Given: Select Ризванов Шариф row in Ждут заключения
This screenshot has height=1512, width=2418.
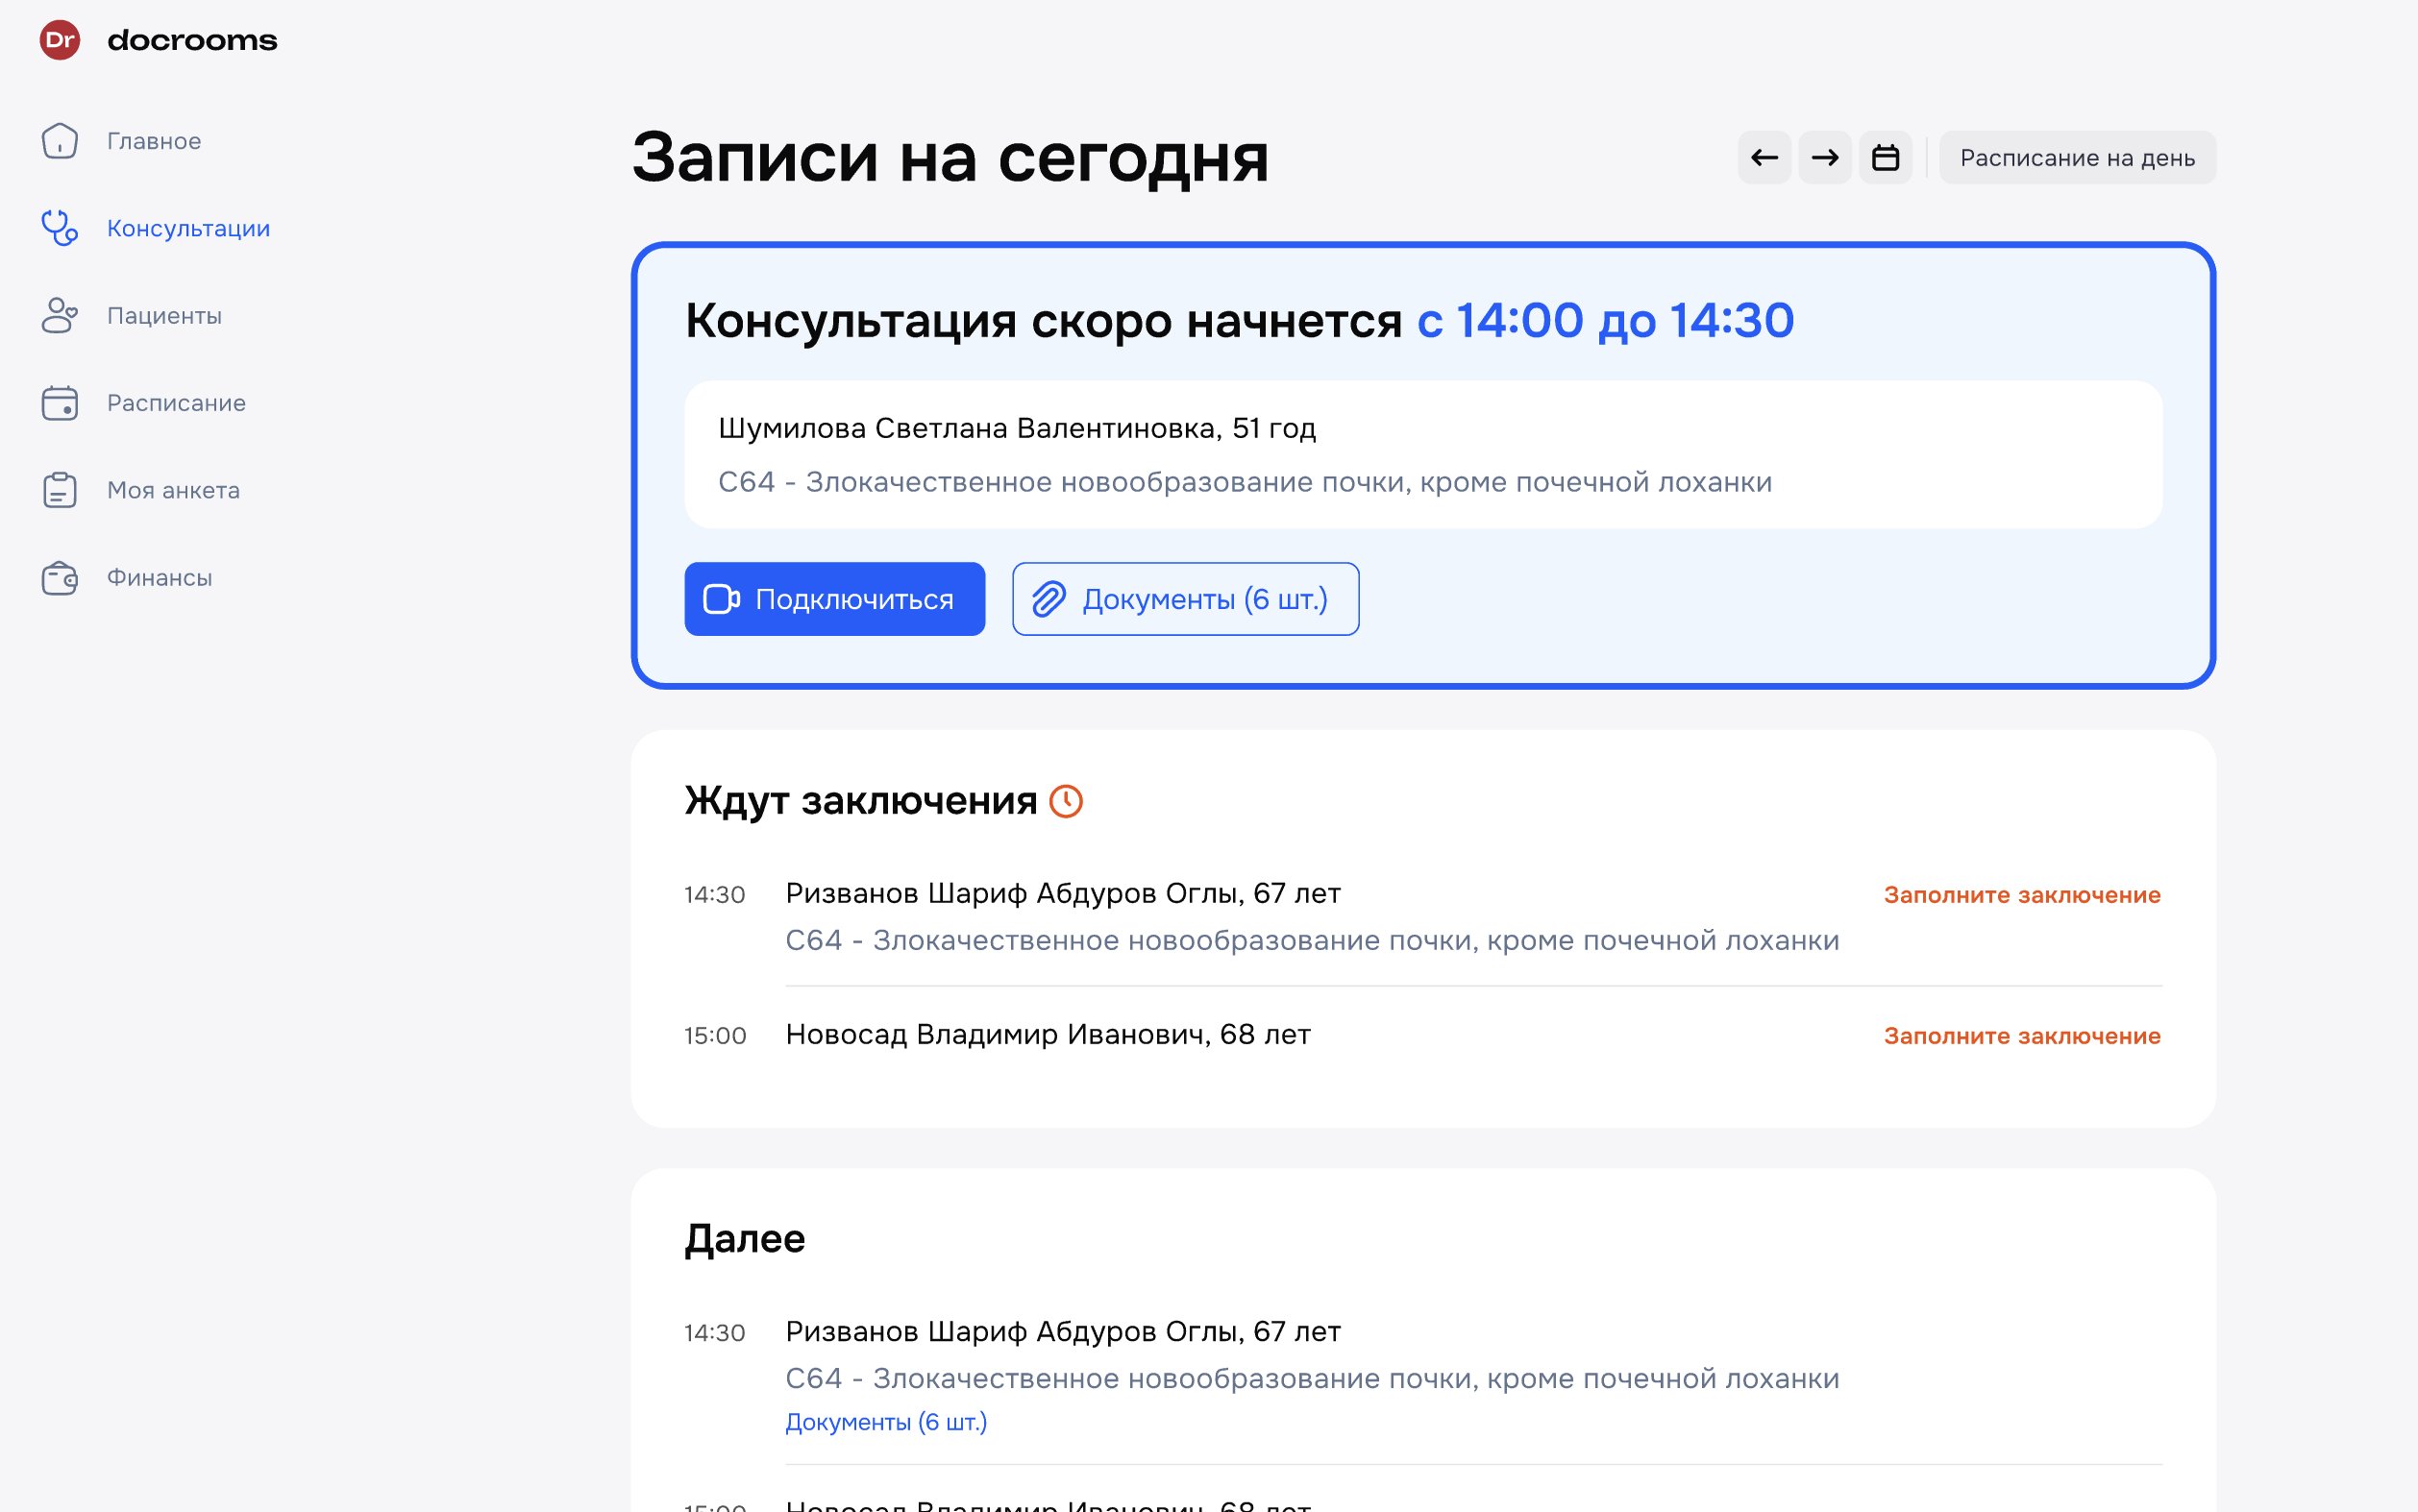Looking at the screenshot, I should click(x=1422, y=916).
